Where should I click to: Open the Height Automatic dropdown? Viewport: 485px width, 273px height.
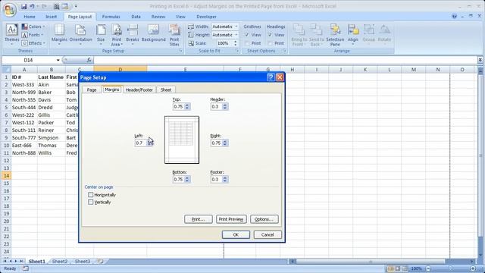pos(236,35)
